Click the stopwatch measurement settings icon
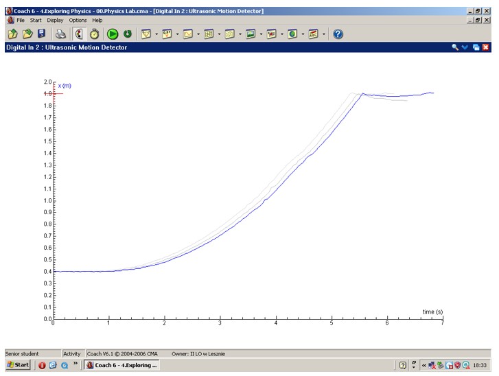499x376 pixels. pos(94,34)
